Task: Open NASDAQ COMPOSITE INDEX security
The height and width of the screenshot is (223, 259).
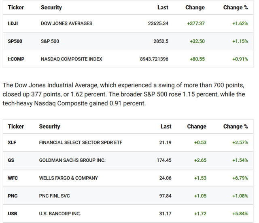Action: pos(71,59)
